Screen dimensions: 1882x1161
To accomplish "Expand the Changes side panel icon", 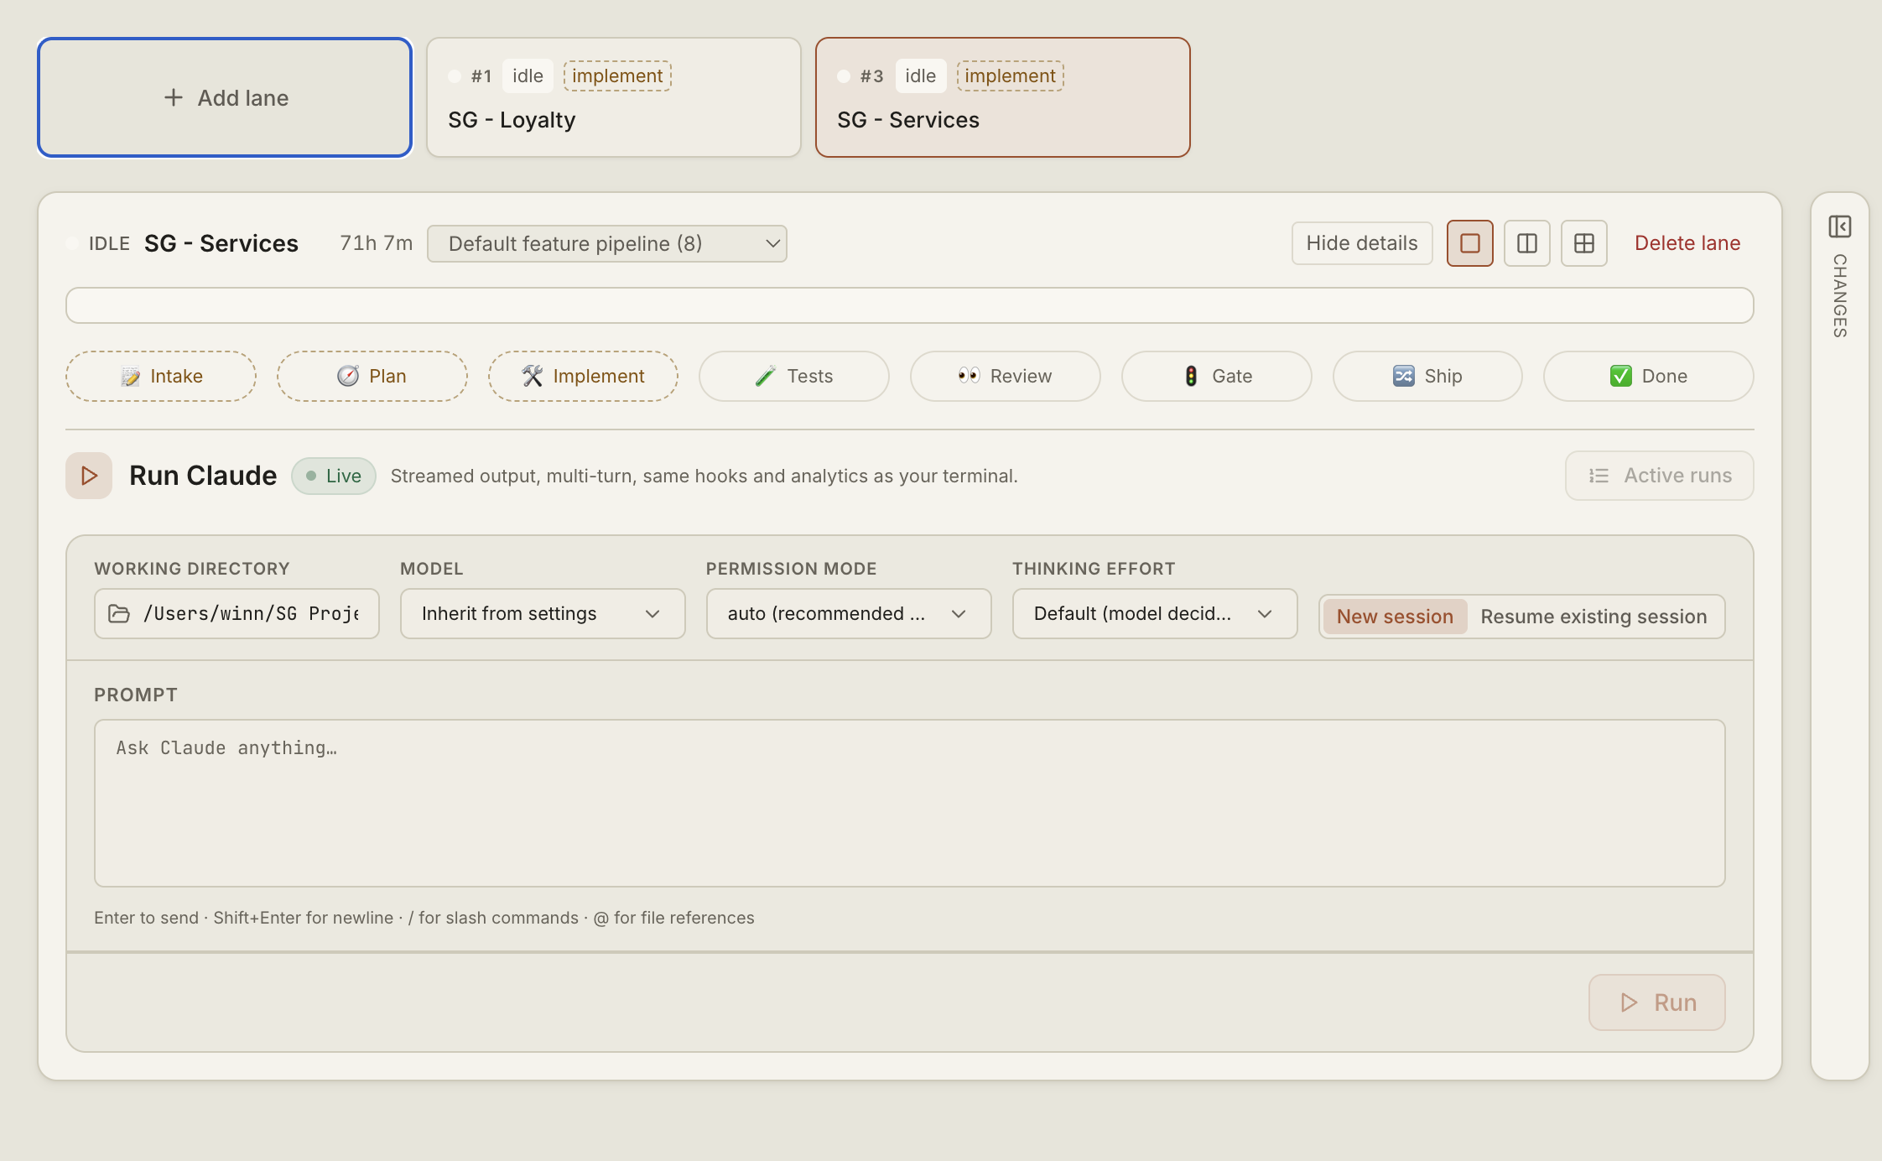I will tap(1839, 226).
